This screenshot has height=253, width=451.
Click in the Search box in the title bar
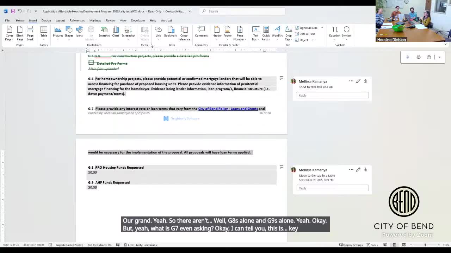(x=242, y=11)
